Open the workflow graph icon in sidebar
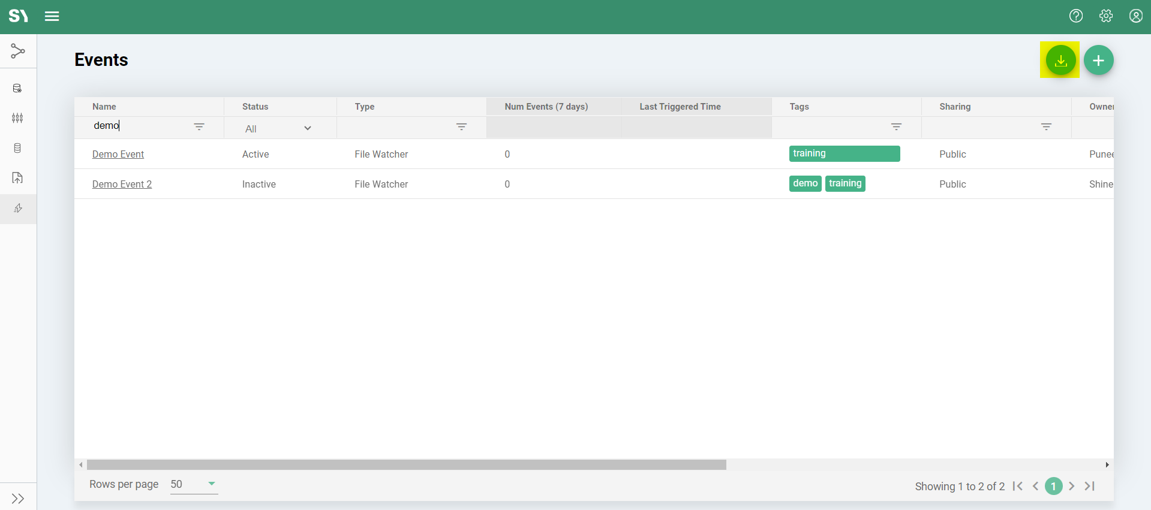Screen dimensions: 1151x510 click(18, 52)
